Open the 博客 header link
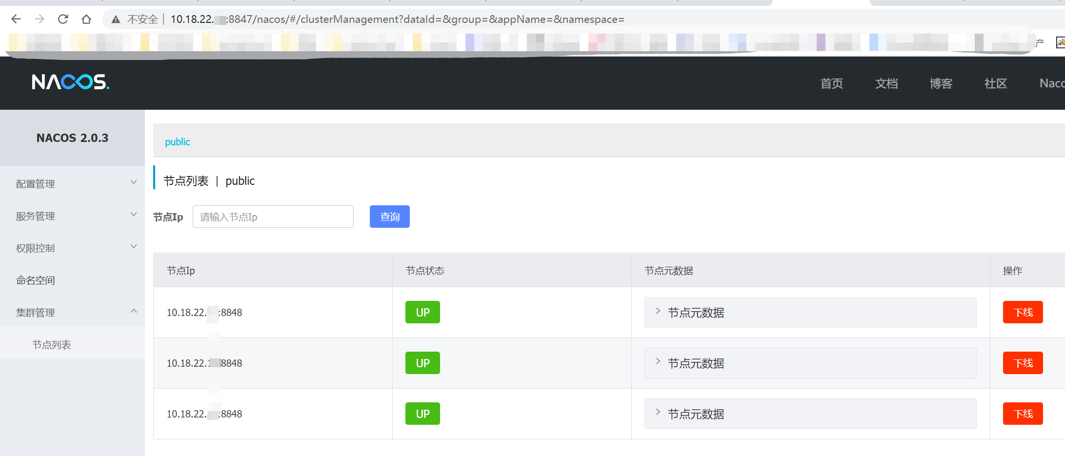1065x456 pixels. pyautogui.click(x=941, y=83)
